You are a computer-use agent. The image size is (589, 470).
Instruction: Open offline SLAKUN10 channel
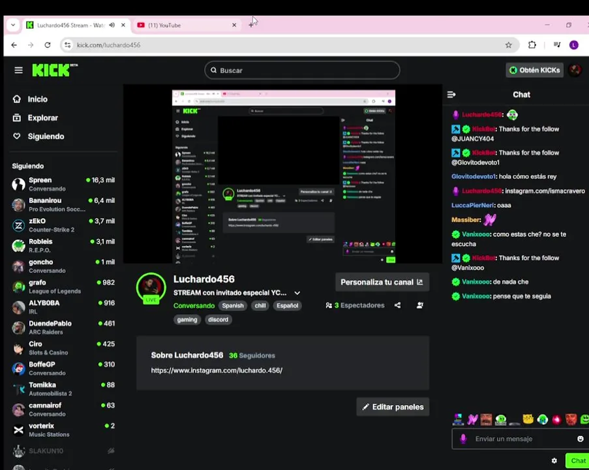point(63,450)
